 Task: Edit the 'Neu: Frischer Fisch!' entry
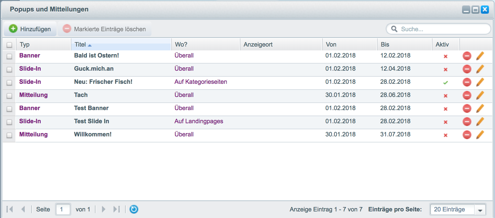point(480,82)
